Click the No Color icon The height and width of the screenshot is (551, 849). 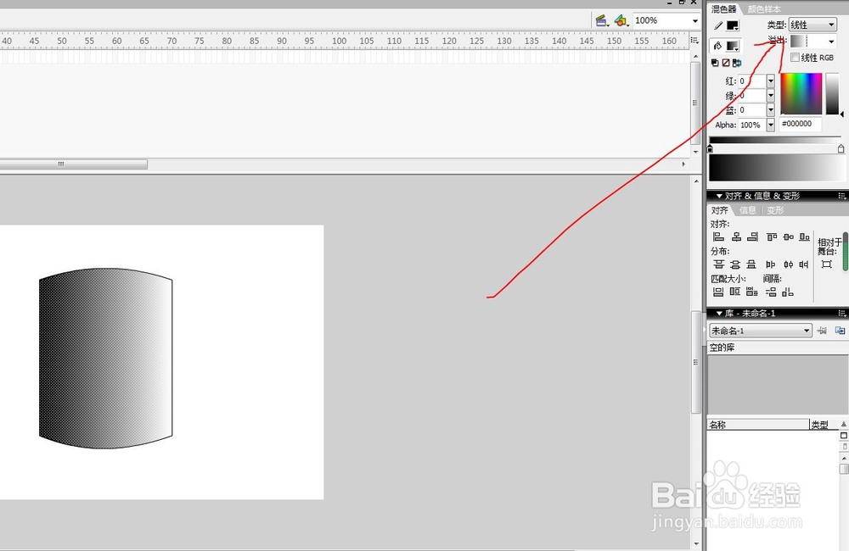tap(726, 63)
